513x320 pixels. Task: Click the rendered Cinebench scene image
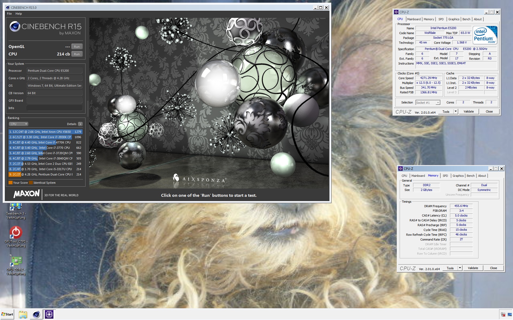[209, 103]
